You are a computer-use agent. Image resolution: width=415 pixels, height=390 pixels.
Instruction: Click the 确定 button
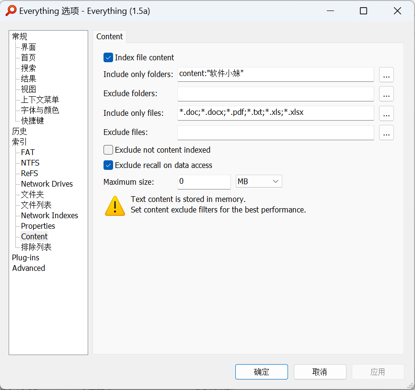(x=261, y=372)
